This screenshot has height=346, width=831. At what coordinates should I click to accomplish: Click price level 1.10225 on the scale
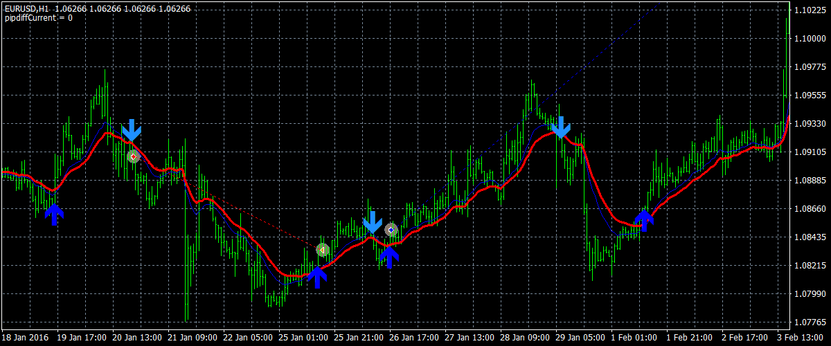click(x=812, y=10)
